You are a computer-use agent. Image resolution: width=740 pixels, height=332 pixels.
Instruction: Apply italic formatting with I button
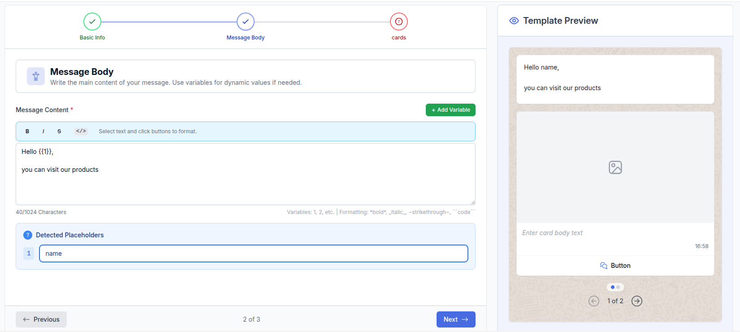[43, 131]
